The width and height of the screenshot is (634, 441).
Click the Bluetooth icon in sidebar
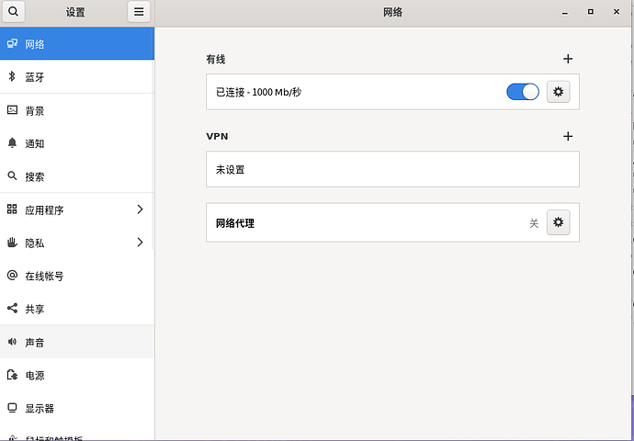[12, 77]
